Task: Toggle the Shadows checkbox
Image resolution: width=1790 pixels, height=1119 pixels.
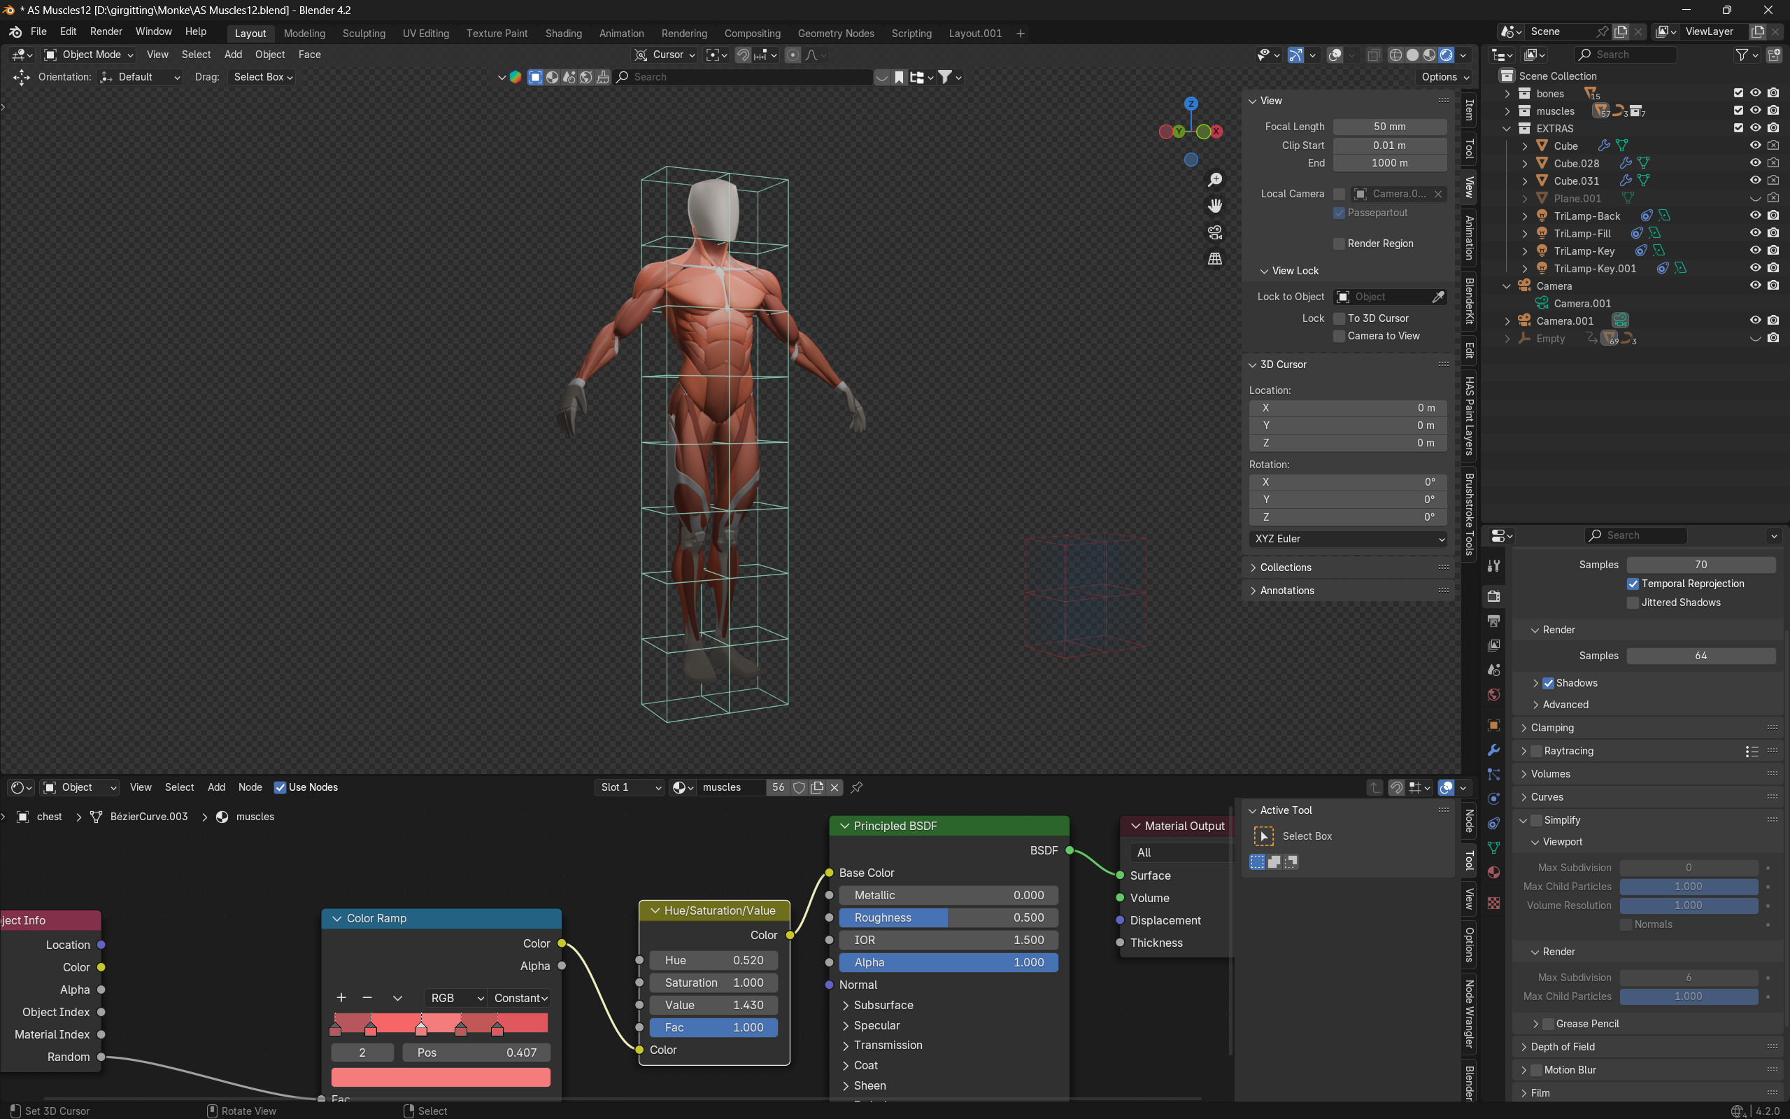Action: point(1547,683)
